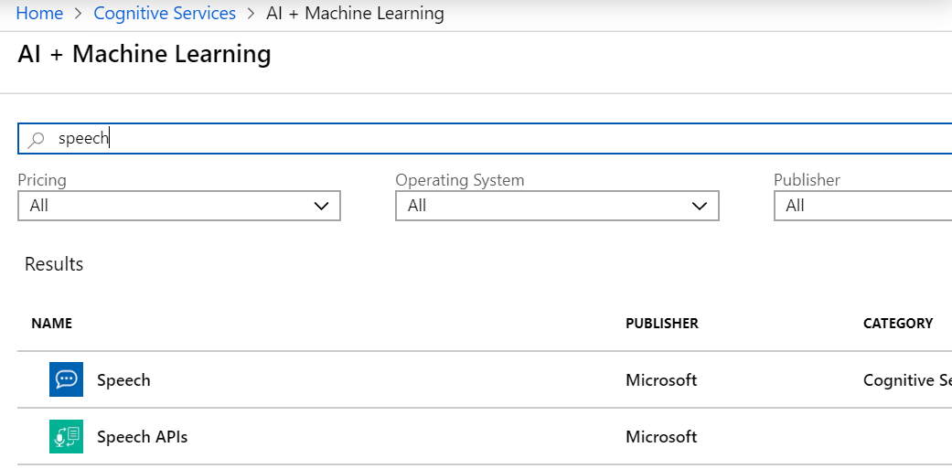
Task: Sort results by NAME column header
Action: (51, 323)
